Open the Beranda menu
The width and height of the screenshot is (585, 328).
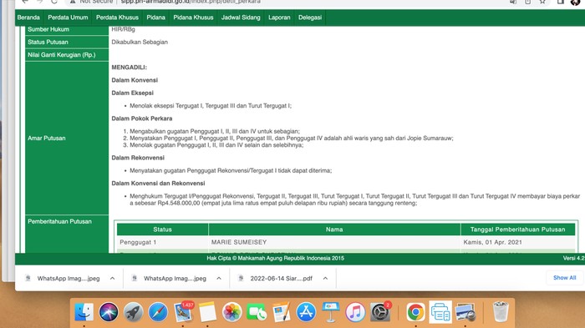28,18
